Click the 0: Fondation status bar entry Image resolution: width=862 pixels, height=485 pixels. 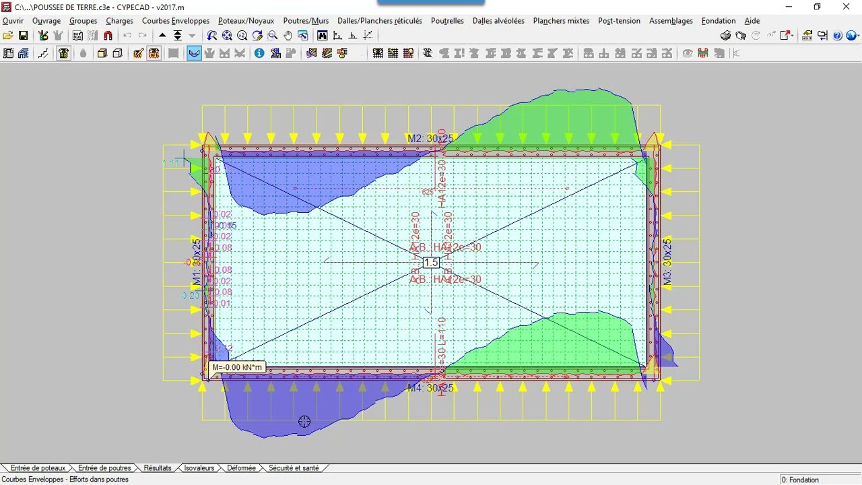801,480
